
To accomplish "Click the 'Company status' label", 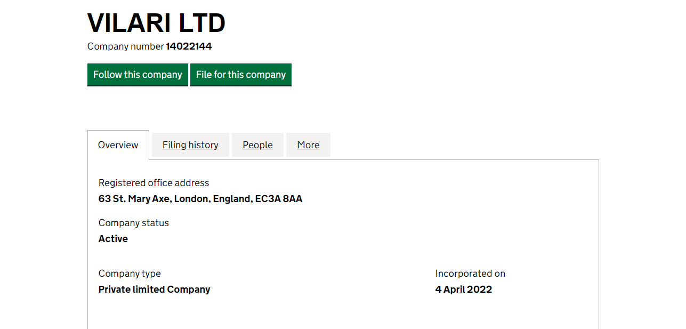I will (x=133, y=223).
